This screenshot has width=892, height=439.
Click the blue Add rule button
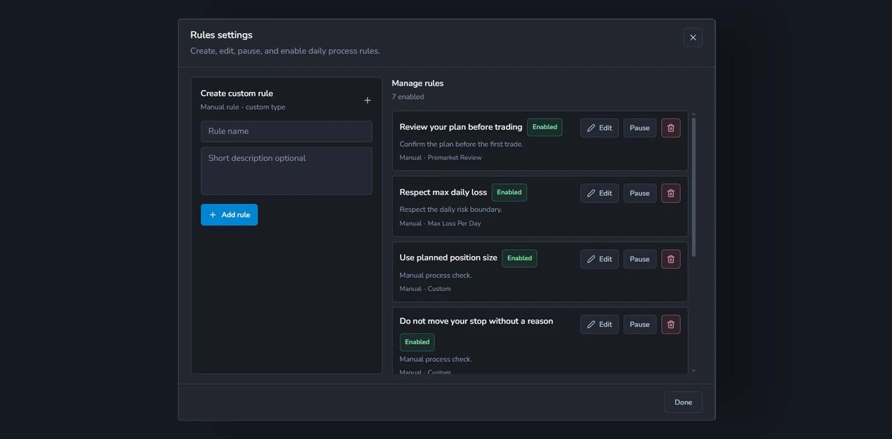tap(229, 214)
